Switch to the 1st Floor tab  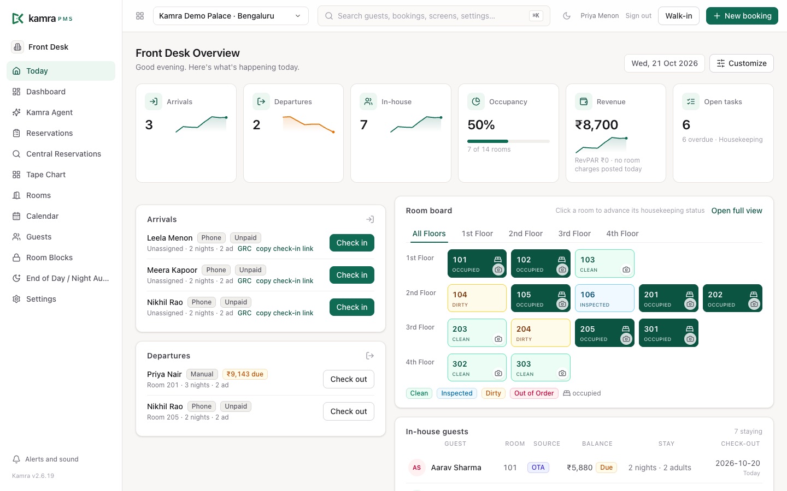477,233
